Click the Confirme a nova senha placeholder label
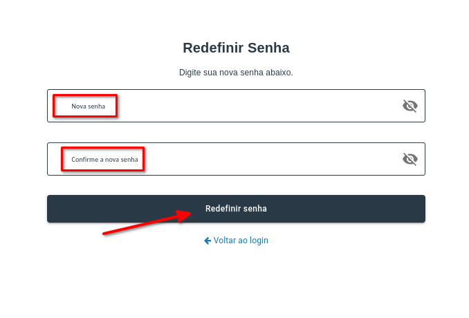Screen dimensions: 469x318 pyautogui.click(x=104, y=160)
